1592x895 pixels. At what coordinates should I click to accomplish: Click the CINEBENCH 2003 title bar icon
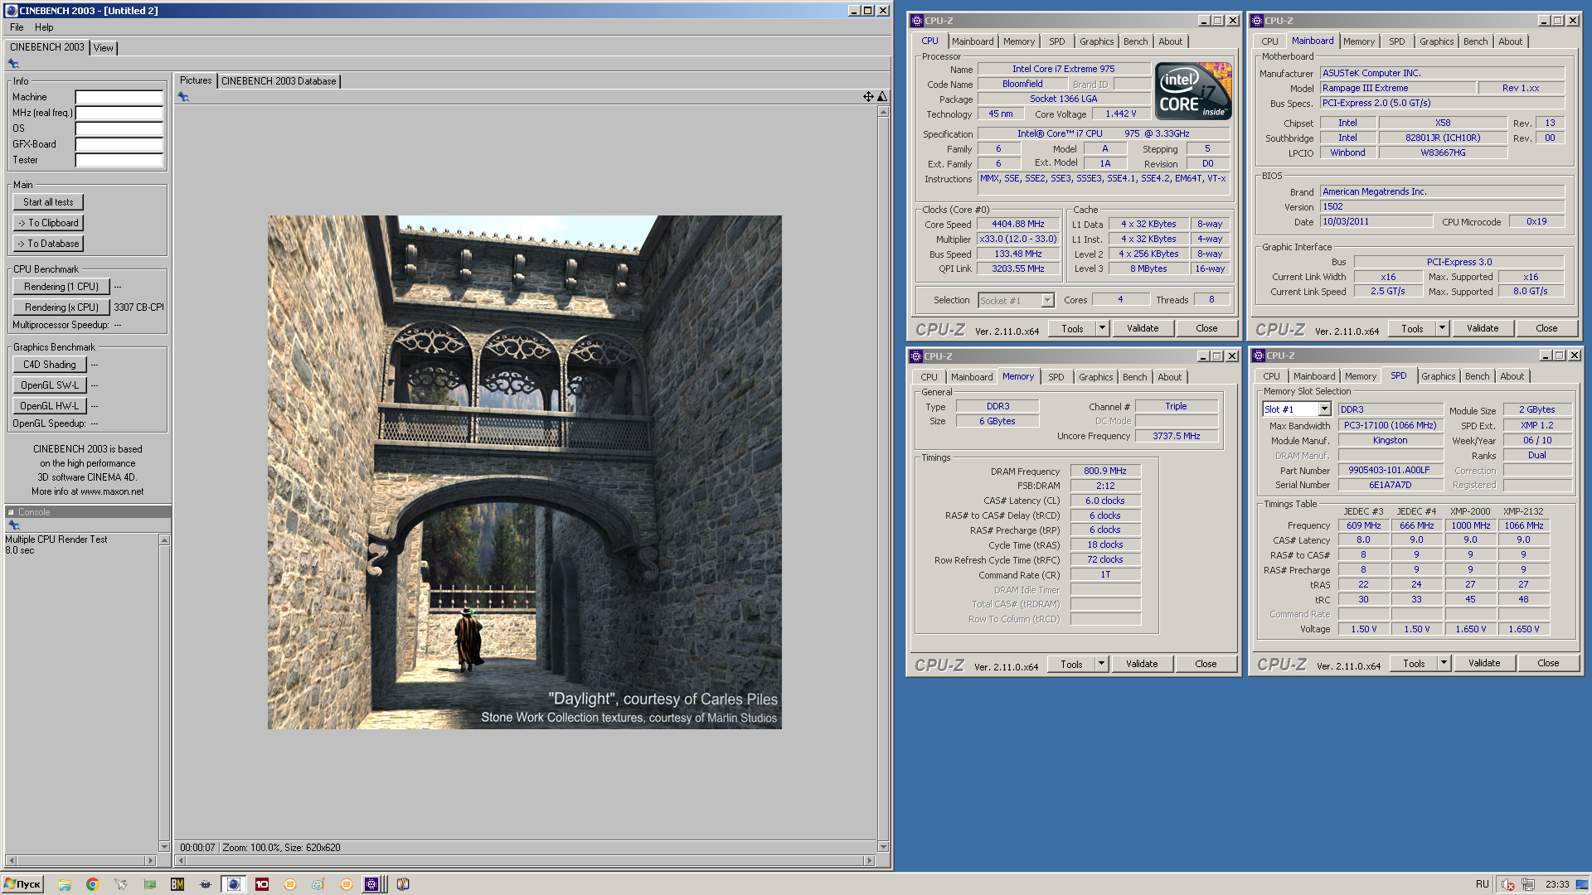[11, 11]
